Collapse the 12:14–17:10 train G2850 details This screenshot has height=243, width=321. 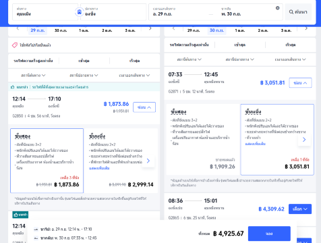[144, 107]
